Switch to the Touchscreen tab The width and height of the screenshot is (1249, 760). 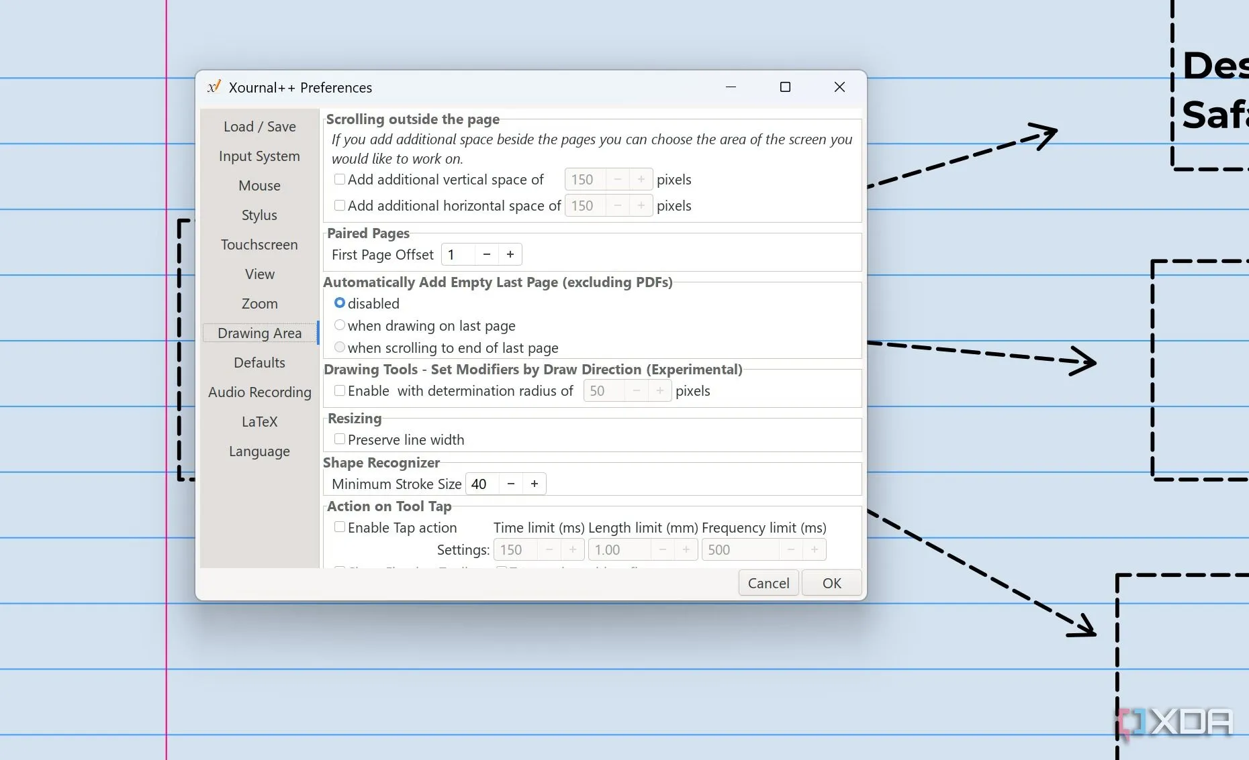pos(259,245)
